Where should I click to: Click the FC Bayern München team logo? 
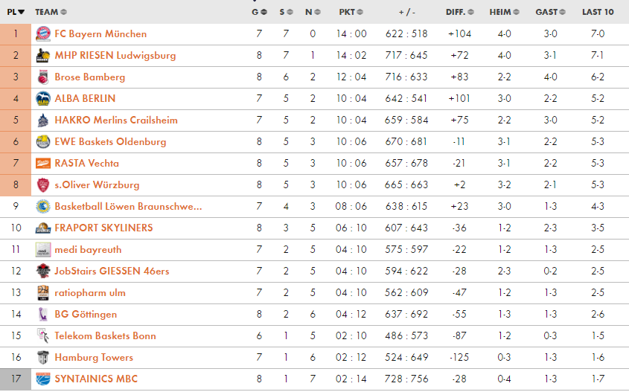coord(42,33)
